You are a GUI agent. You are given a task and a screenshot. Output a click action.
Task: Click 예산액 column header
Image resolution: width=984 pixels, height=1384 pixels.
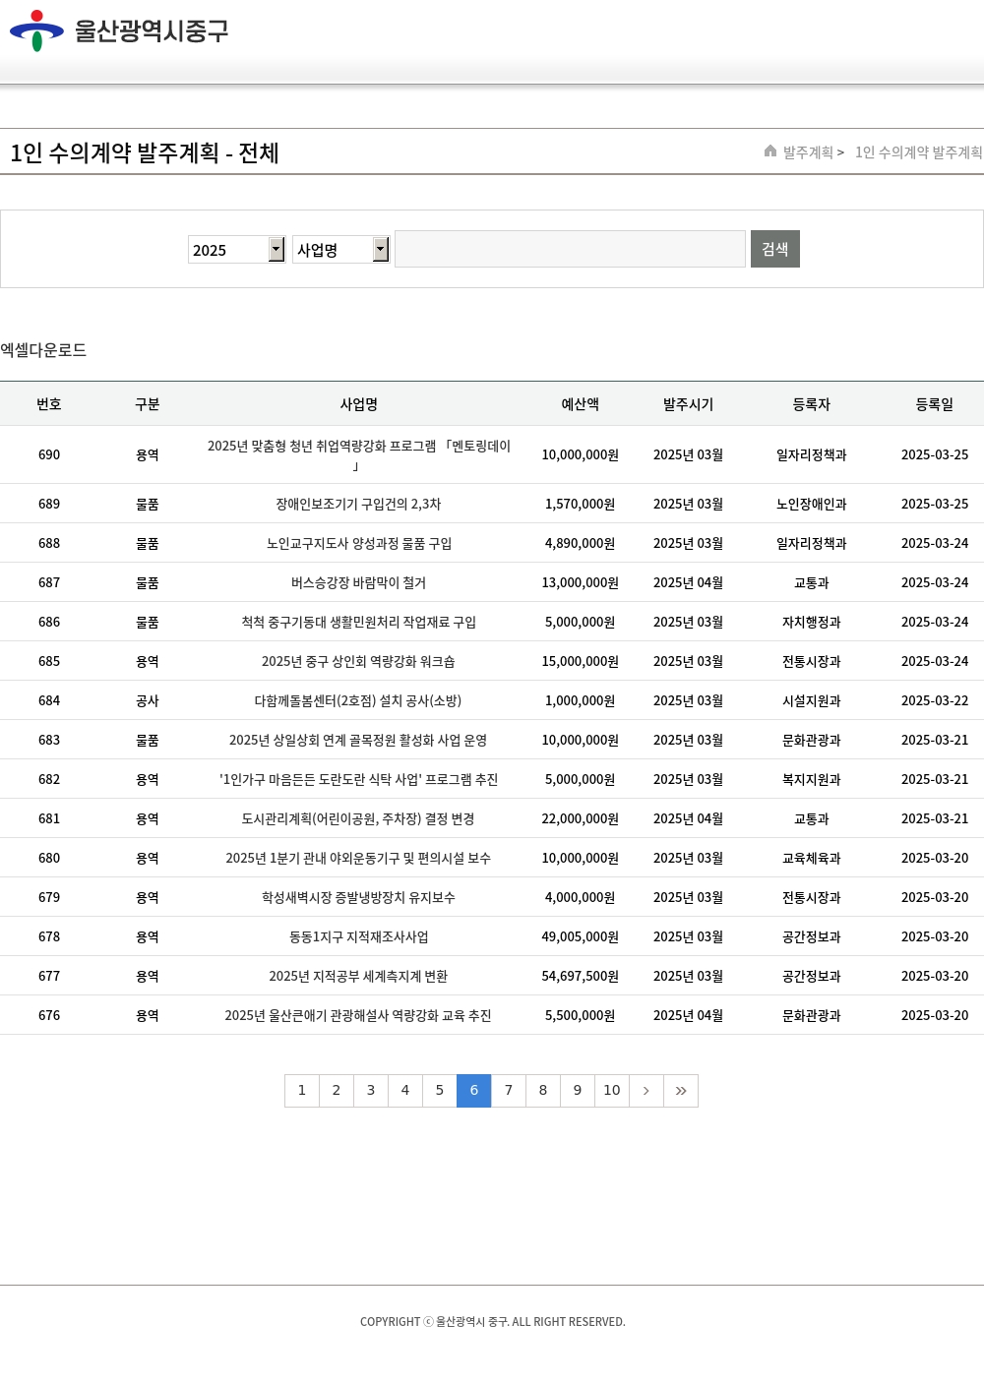point(581,404)
